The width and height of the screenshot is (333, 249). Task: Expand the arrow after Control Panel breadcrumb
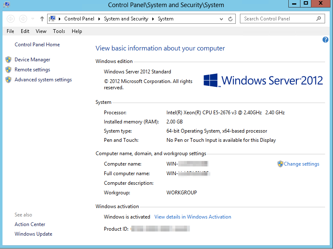[99, 19]
